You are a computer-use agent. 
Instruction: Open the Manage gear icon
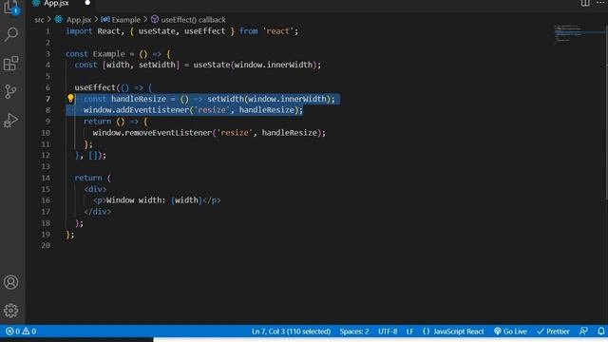[10, 311]
